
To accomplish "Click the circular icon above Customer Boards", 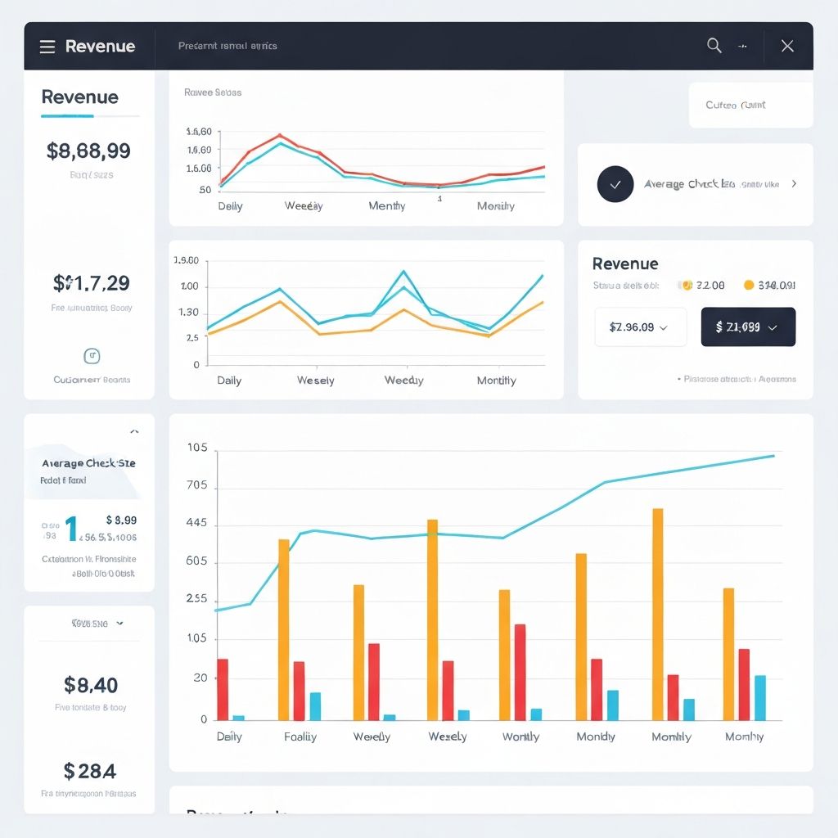I will 91,355.
